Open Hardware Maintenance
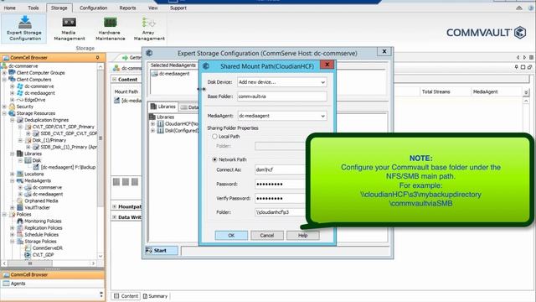This screenshot has height=302, width=536. 110,29
